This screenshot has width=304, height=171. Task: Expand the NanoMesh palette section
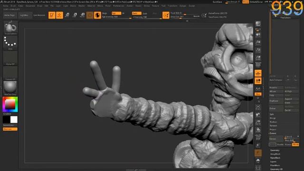click(275, 158)
